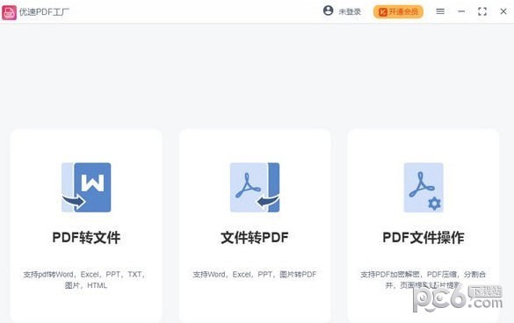Click the 开通会员 membership button
514x323 pixels.
click(x=398, y=11)
